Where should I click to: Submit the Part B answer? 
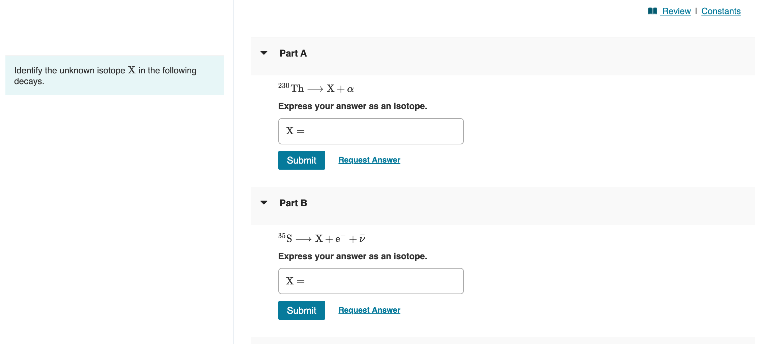[302, 310]
